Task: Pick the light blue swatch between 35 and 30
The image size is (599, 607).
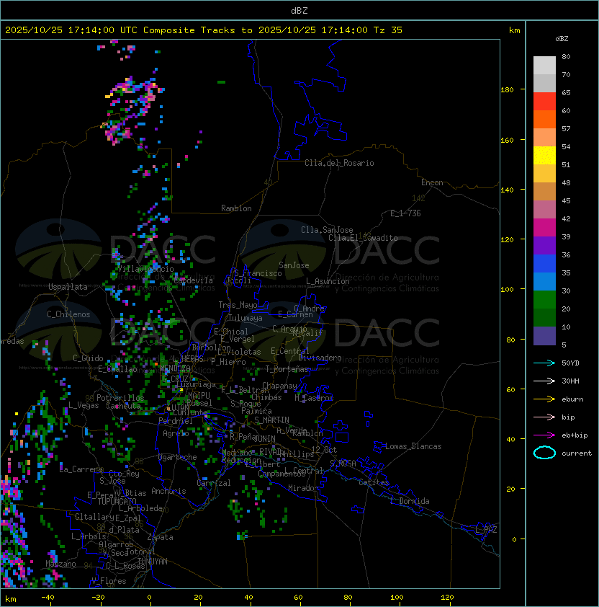Action: 544,281
